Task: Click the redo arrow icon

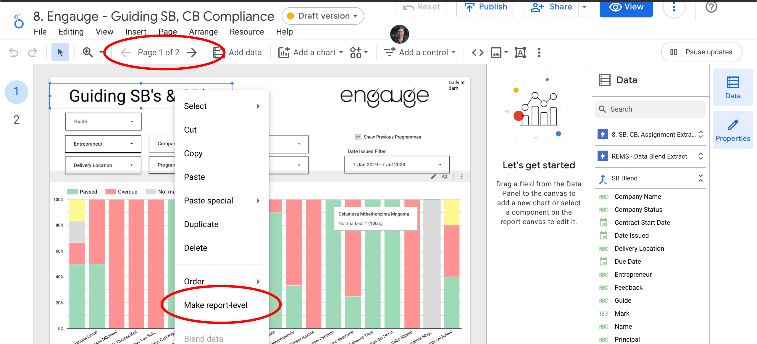Action: pyautogui.click(x=32, y=52)
